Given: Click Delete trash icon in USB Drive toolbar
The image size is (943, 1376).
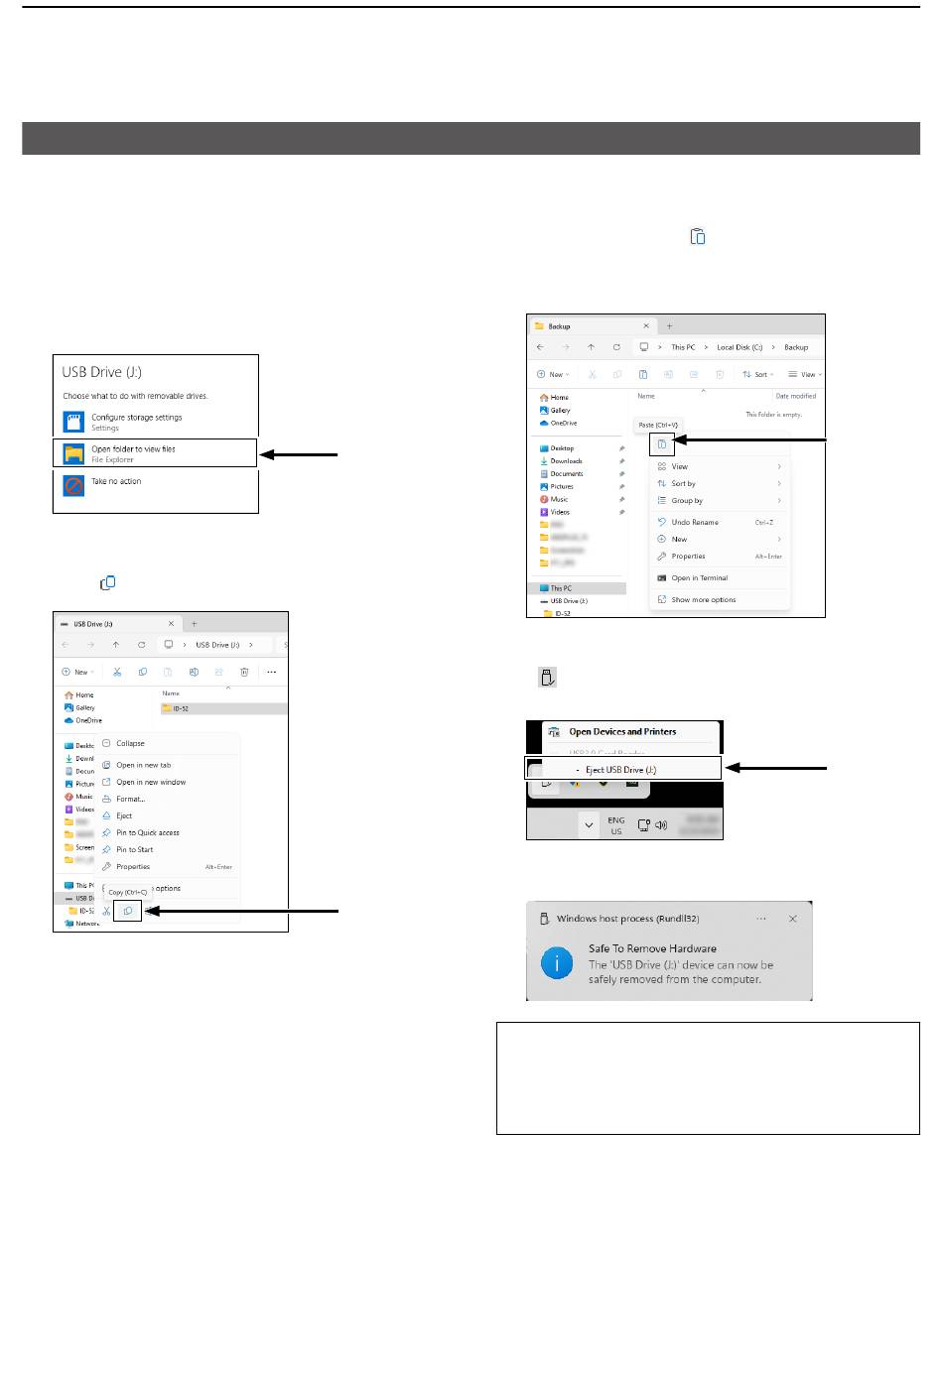Looking at the screenshot, I should coord(244,672).
